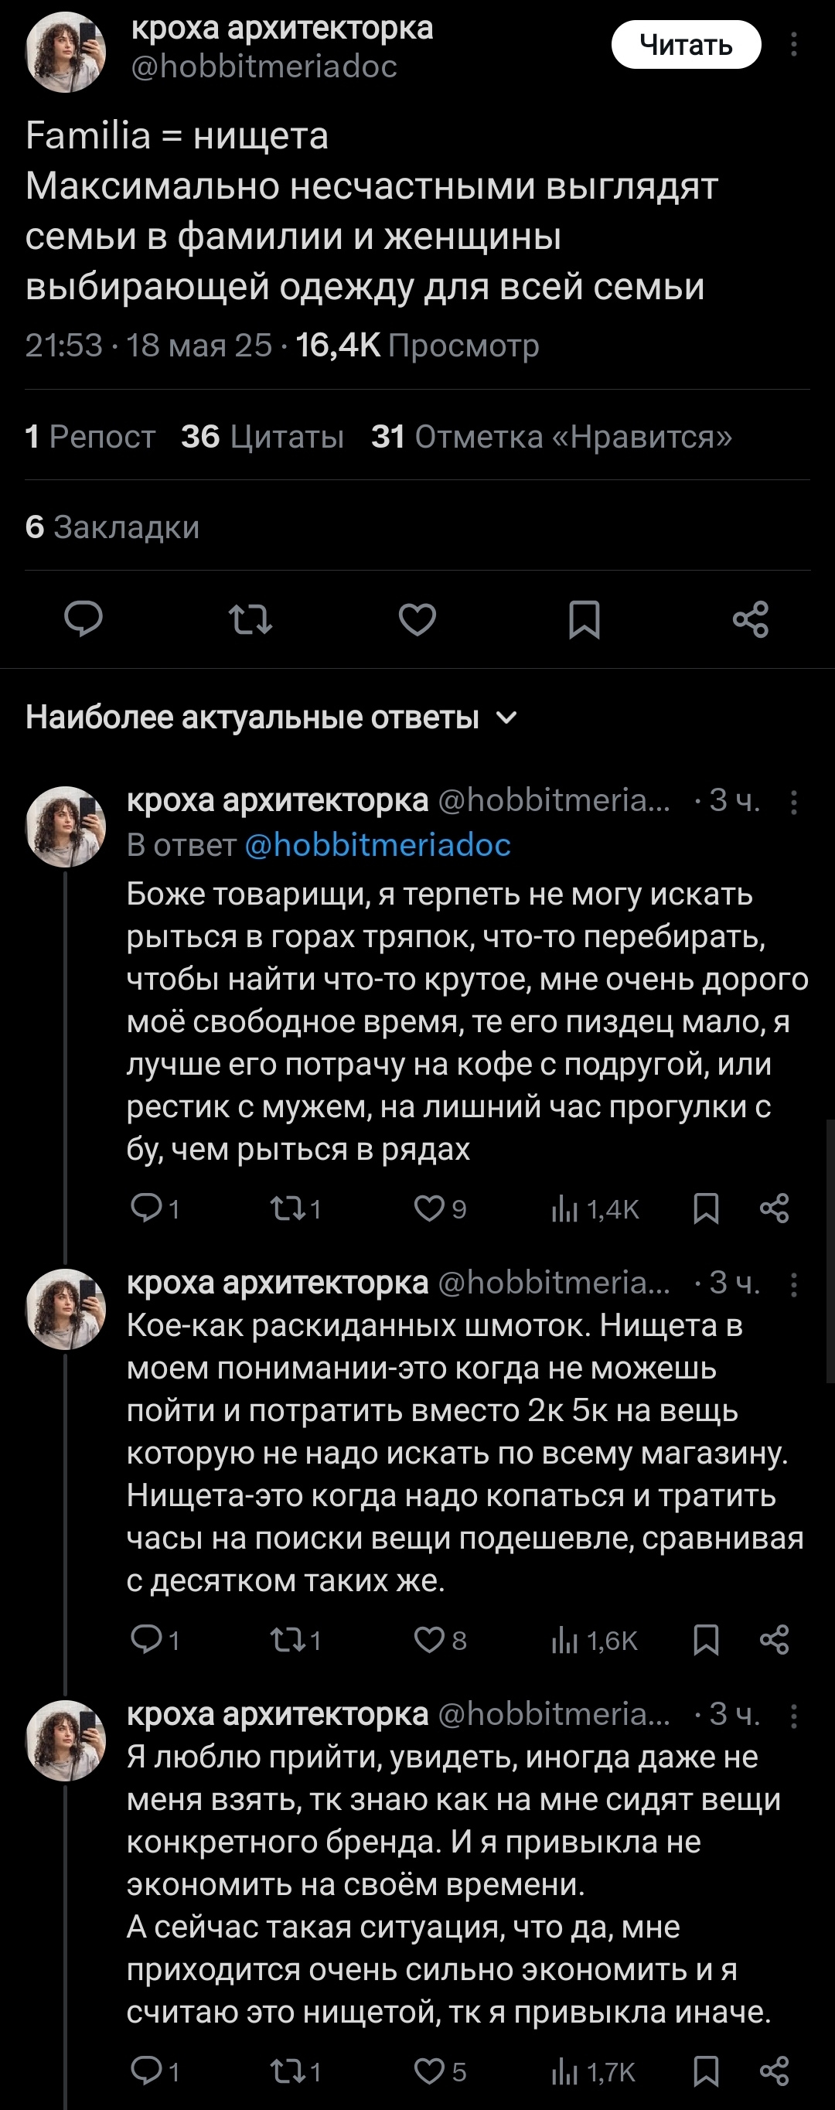
Task: Expand the Наиболее актуальные ответы sort chevron
Action: [x=507, y=718]
